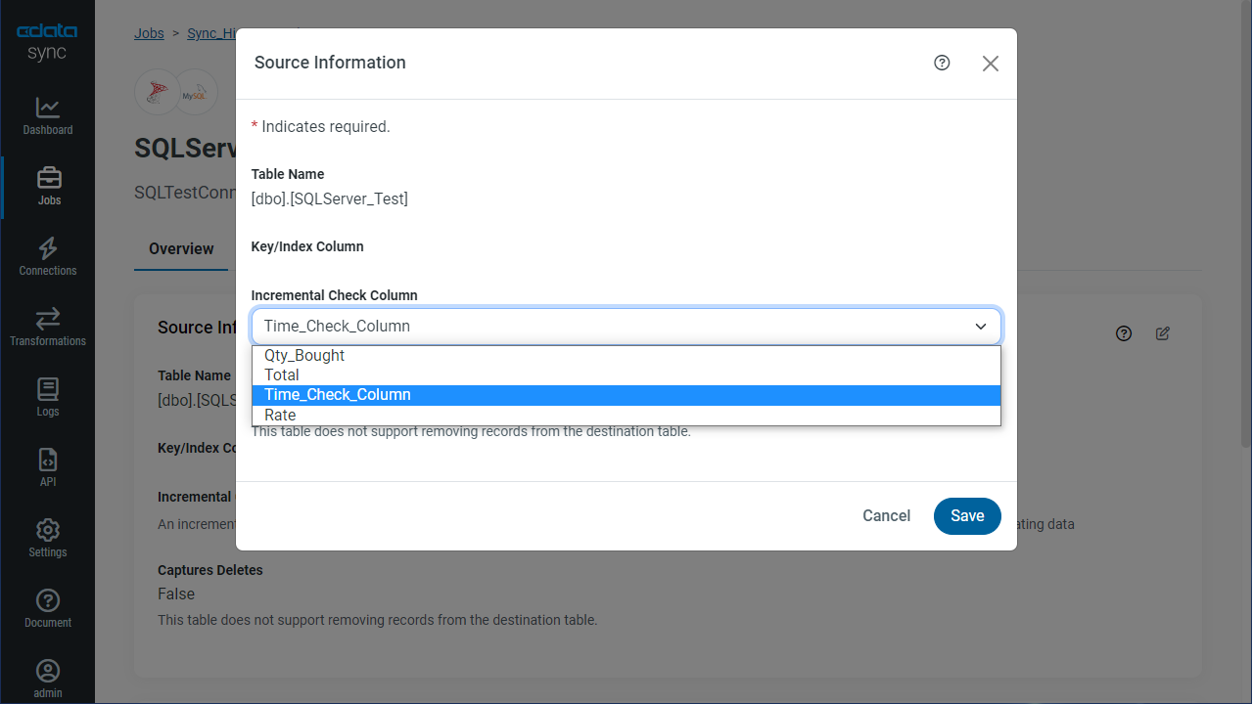The height and width of the screenshot is (704, 1253).
Task: Choose the Total option in the list
Action: [282, 375]
